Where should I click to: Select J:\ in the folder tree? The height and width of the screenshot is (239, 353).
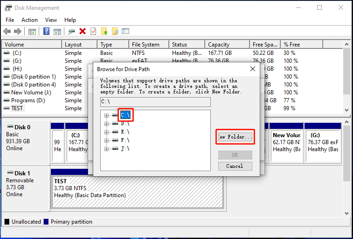pos(125,149)
